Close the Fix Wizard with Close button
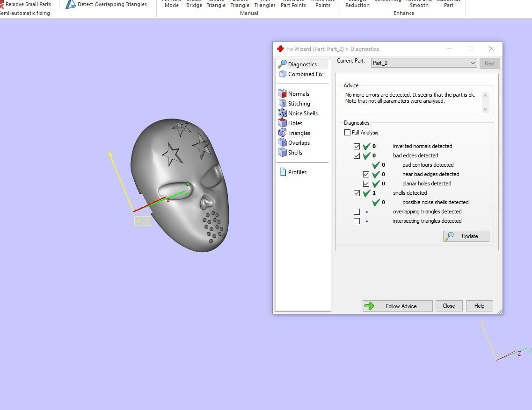532x410 pixels. 449,306
